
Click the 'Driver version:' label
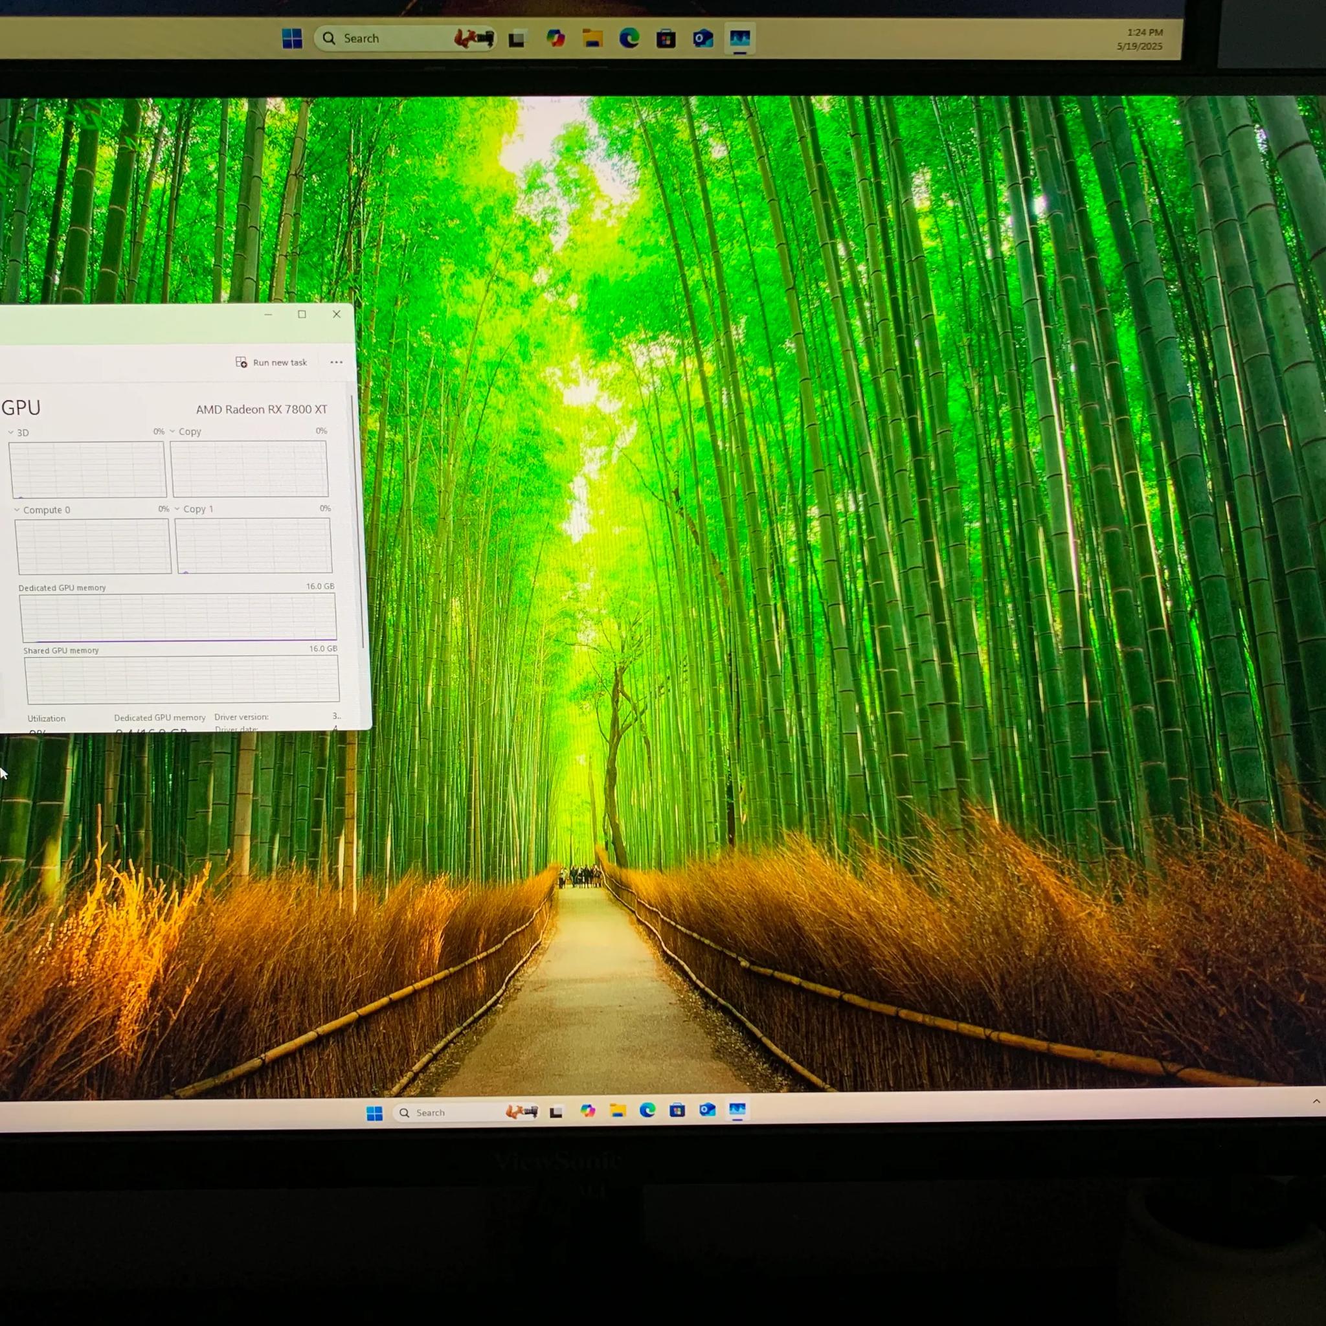(x=242, y=717)
